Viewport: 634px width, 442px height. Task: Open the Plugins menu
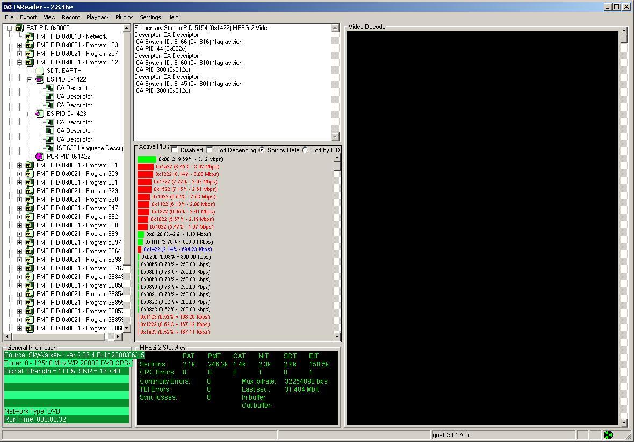[x=124, y=17]
